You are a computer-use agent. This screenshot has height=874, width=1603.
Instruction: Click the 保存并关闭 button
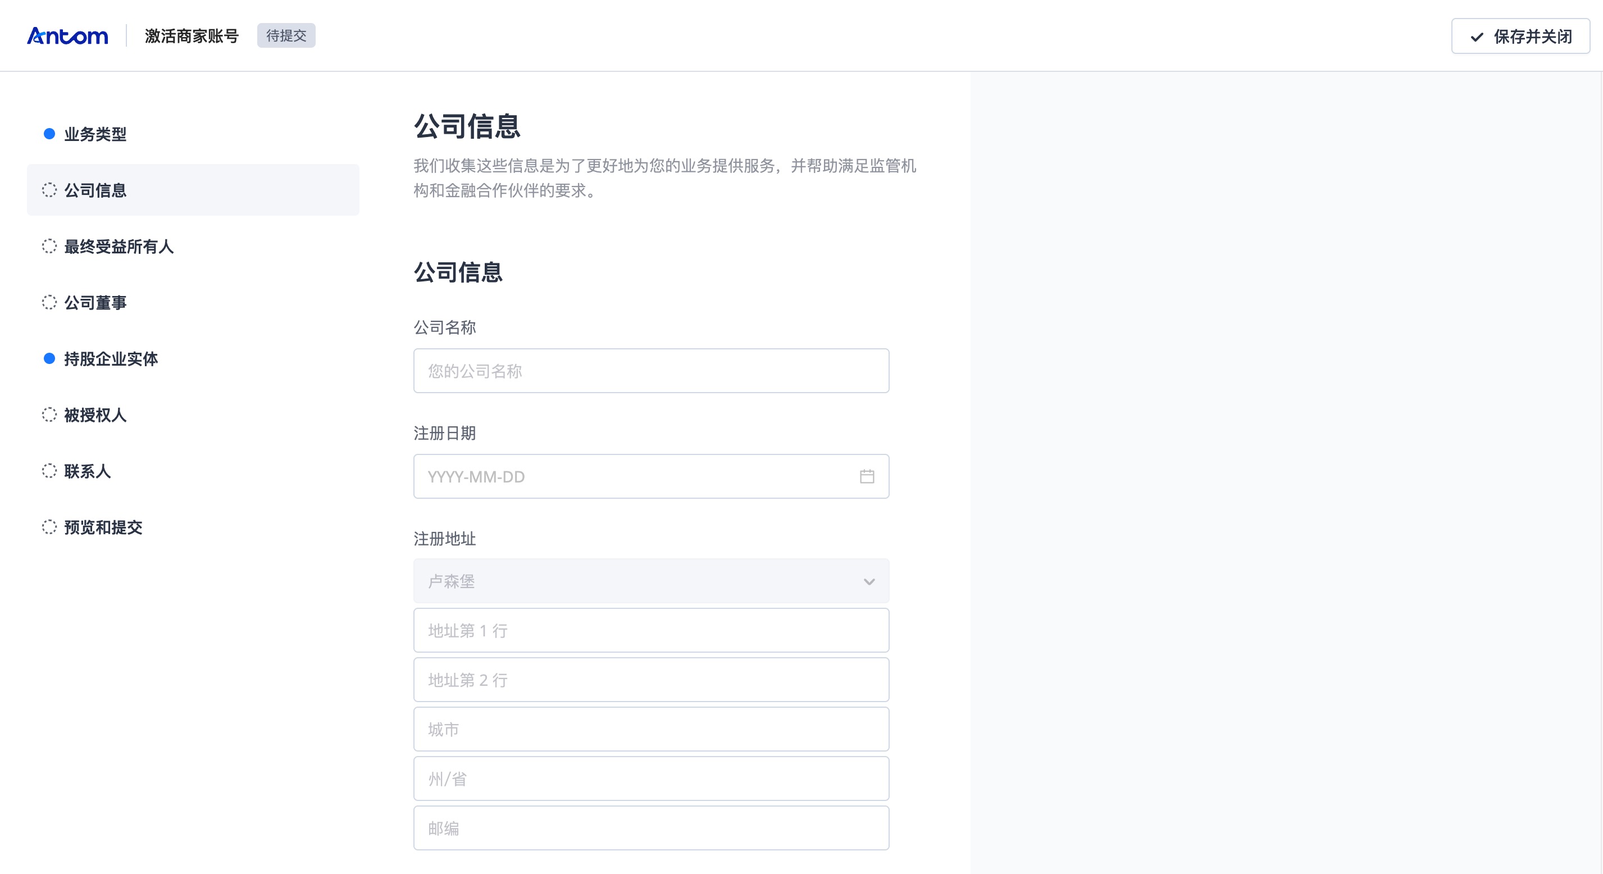[1520, 36]
